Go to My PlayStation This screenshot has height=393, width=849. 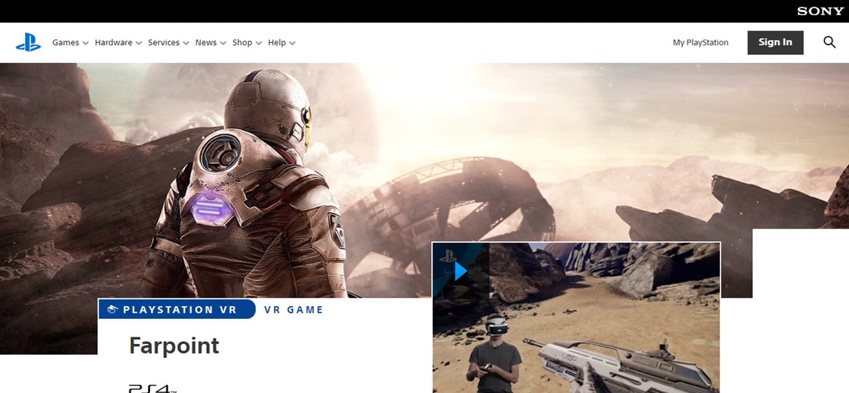pyautogui.click(x=700, y=42)
